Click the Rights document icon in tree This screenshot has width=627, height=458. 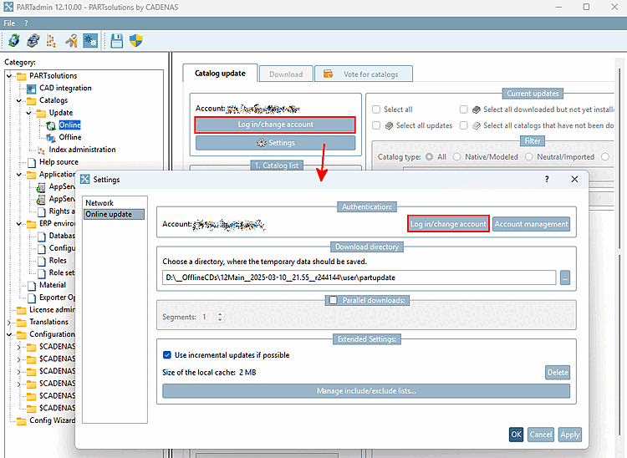[x=42, y=211]
